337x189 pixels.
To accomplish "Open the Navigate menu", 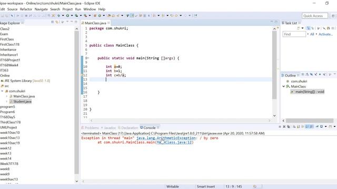I will tap(41, 9).
